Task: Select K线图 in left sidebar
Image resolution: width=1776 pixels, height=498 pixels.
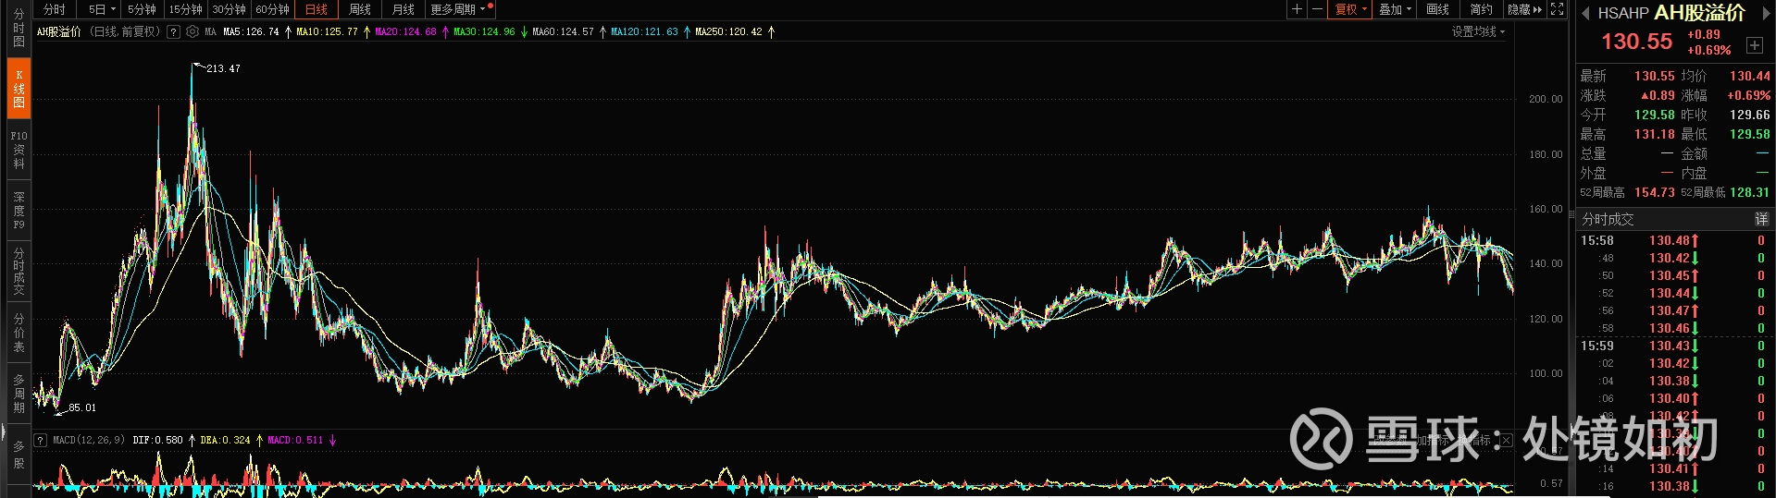Action: (19, 89)
